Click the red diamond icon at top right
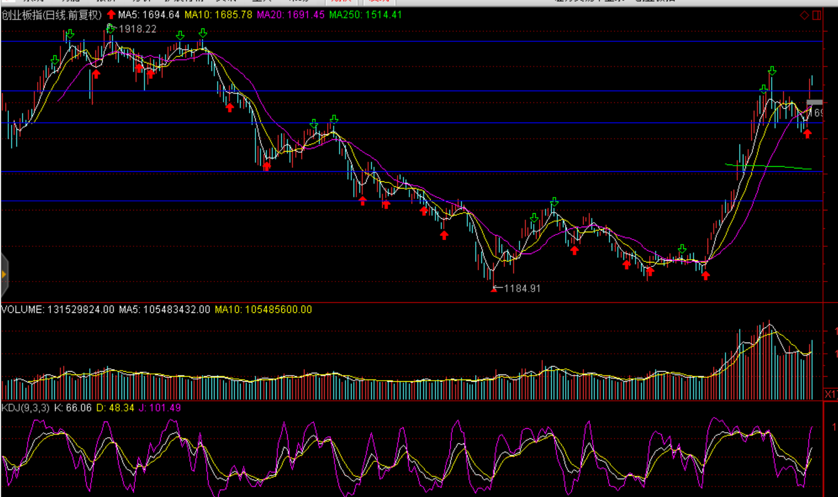 pos(804,15)
